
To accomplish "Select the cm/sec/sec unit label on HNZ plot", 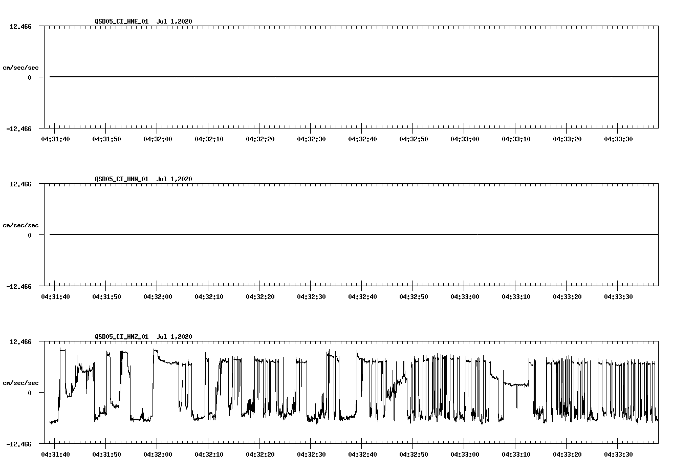I will coord(20,383).
